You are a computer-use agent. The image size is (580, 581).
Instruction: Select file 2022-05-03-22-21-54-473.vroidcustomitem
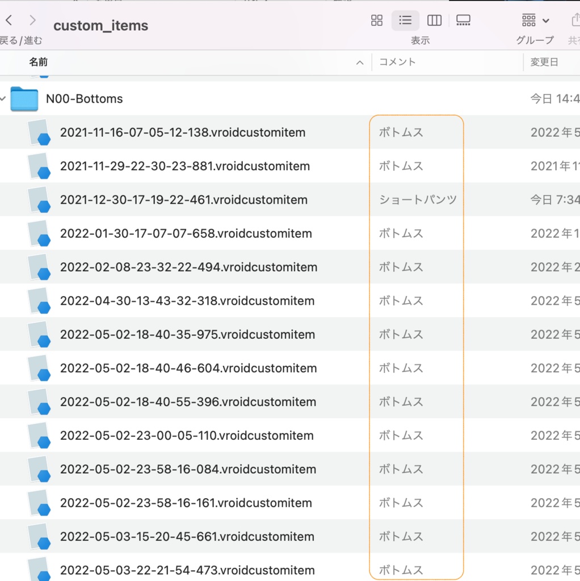click(187, 570)
